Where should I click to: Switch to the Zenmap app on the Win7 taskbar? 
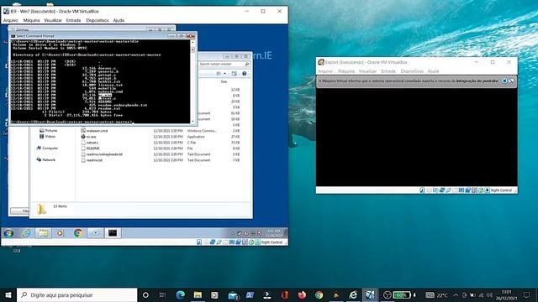tap(95, 233)
